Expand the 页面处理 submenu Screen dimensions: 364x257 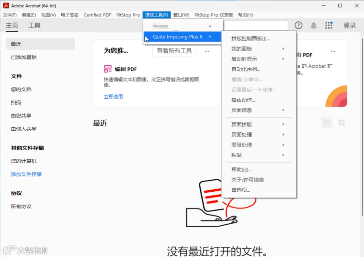(x=259, y=134)
